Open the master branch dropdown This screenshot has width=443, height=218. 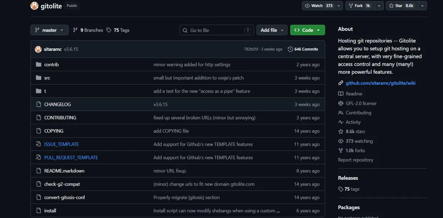tap(49, 30)
